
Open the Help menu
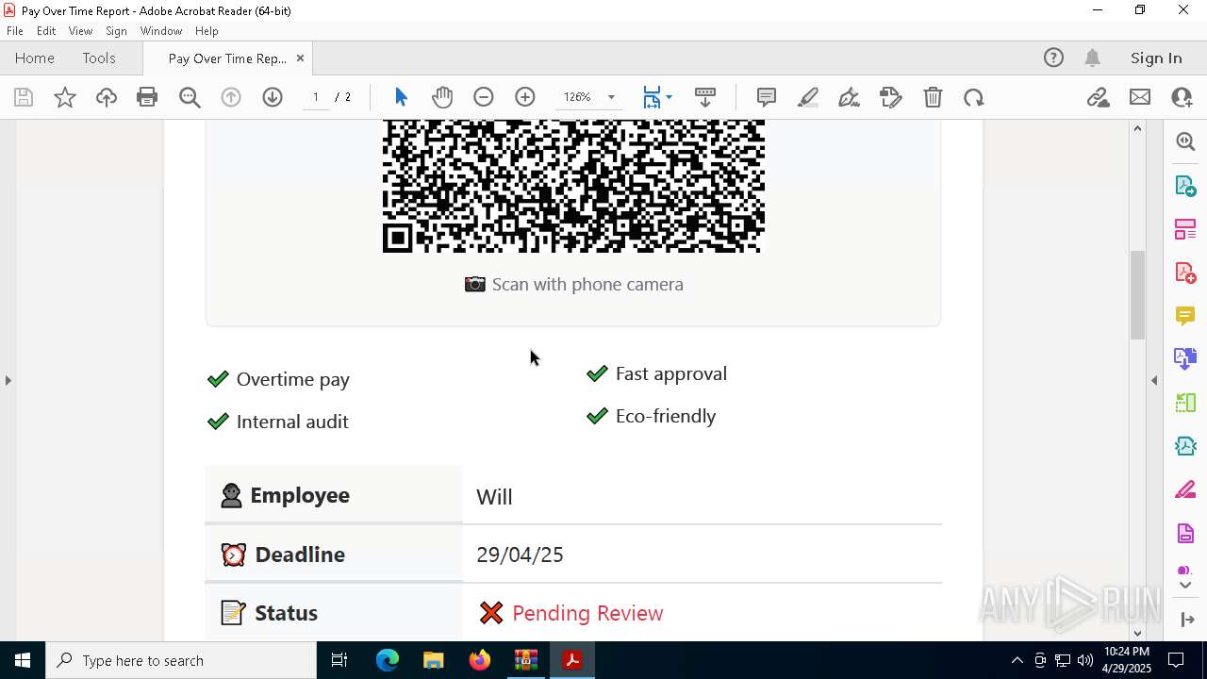pos(207,31)
